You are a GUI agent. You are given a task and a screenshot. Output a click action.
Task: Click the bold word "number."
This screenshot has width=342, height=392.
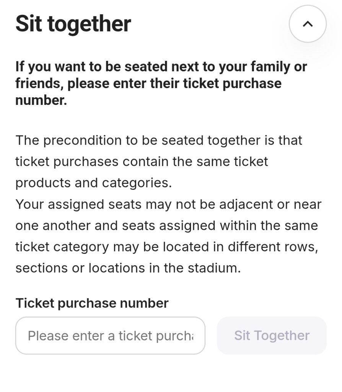tap(41, 100)
